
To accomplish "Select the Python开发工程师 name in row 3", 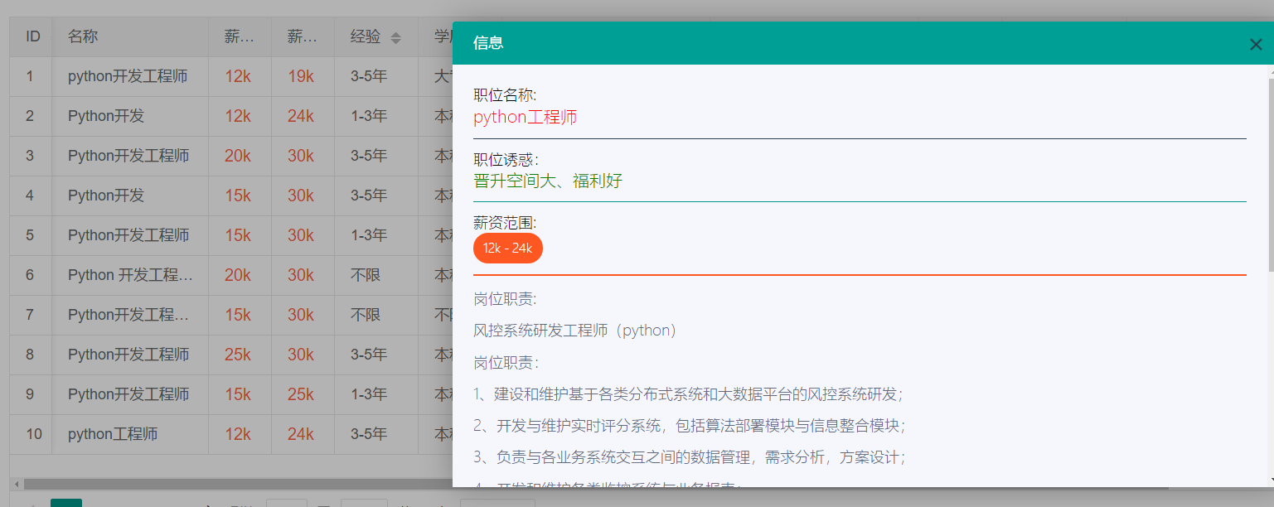I will click(128, 156).
